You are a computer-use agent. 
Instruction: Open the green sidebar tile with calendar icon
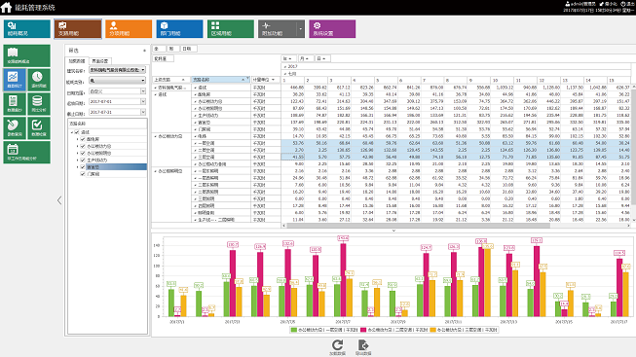26,152
